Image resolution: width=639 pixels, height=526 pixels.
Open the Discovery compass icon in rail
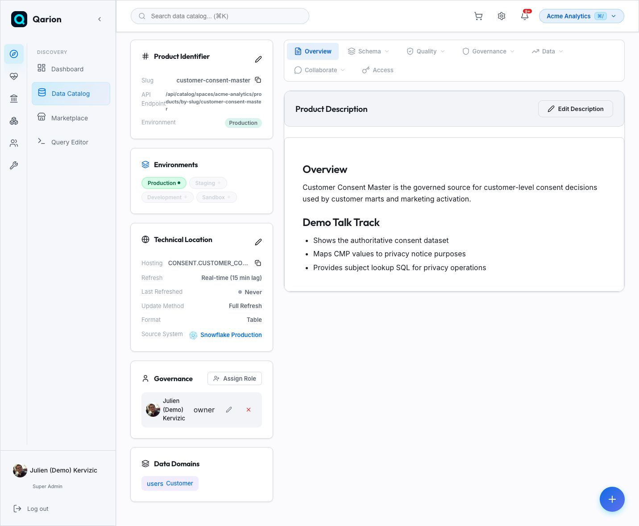click(14, 54)
